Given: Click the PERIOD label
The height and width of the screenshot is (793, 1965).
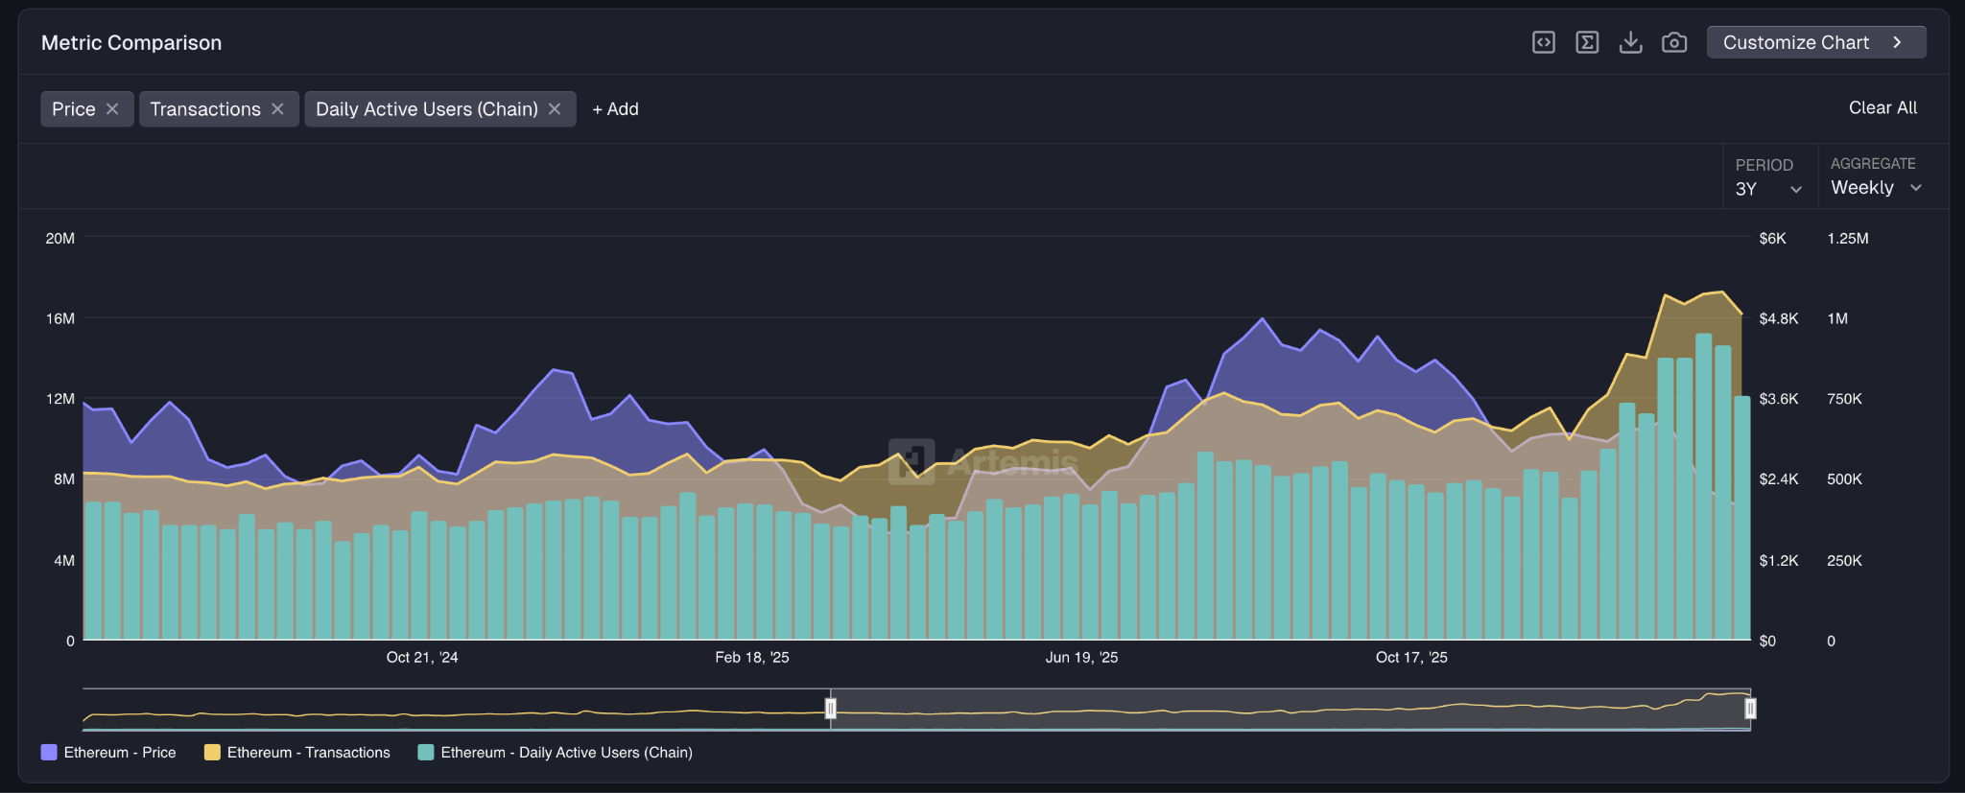Looking at the screenshot, I should point(1764,165).
